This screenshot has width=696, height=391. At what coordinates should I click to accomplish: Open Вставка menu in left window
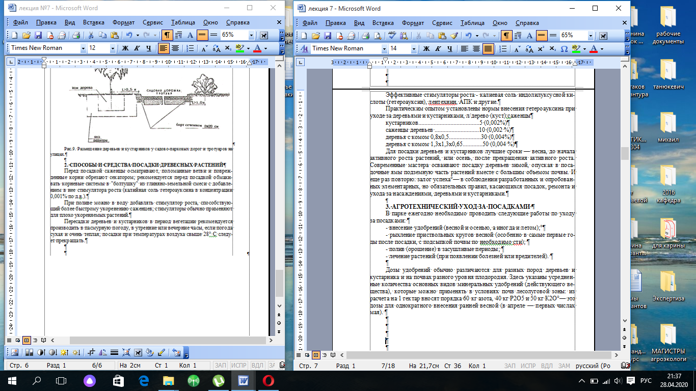coord(93,23)
